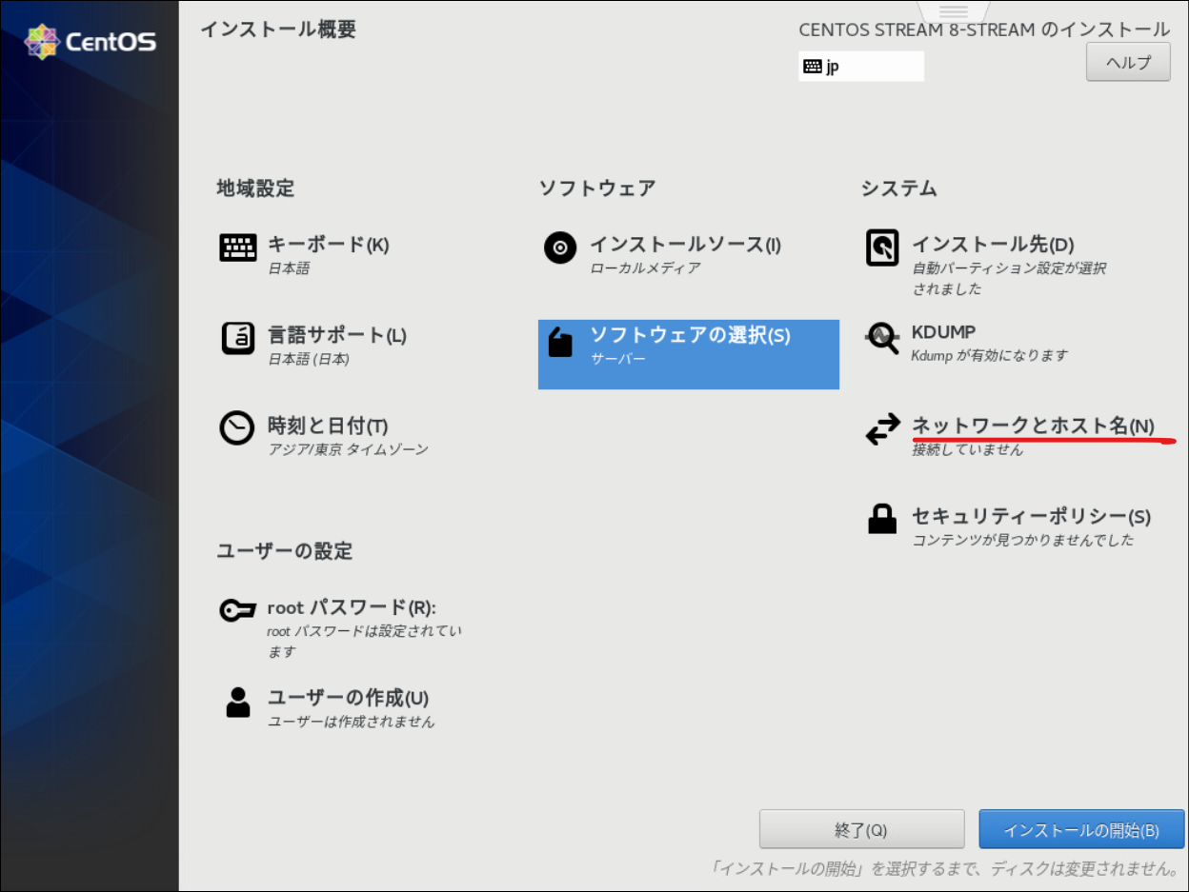Click the ユーザーの設定 section heading
Image resolution: width=1189 pixels, height=892 pixels.
(x=285, y=551)
